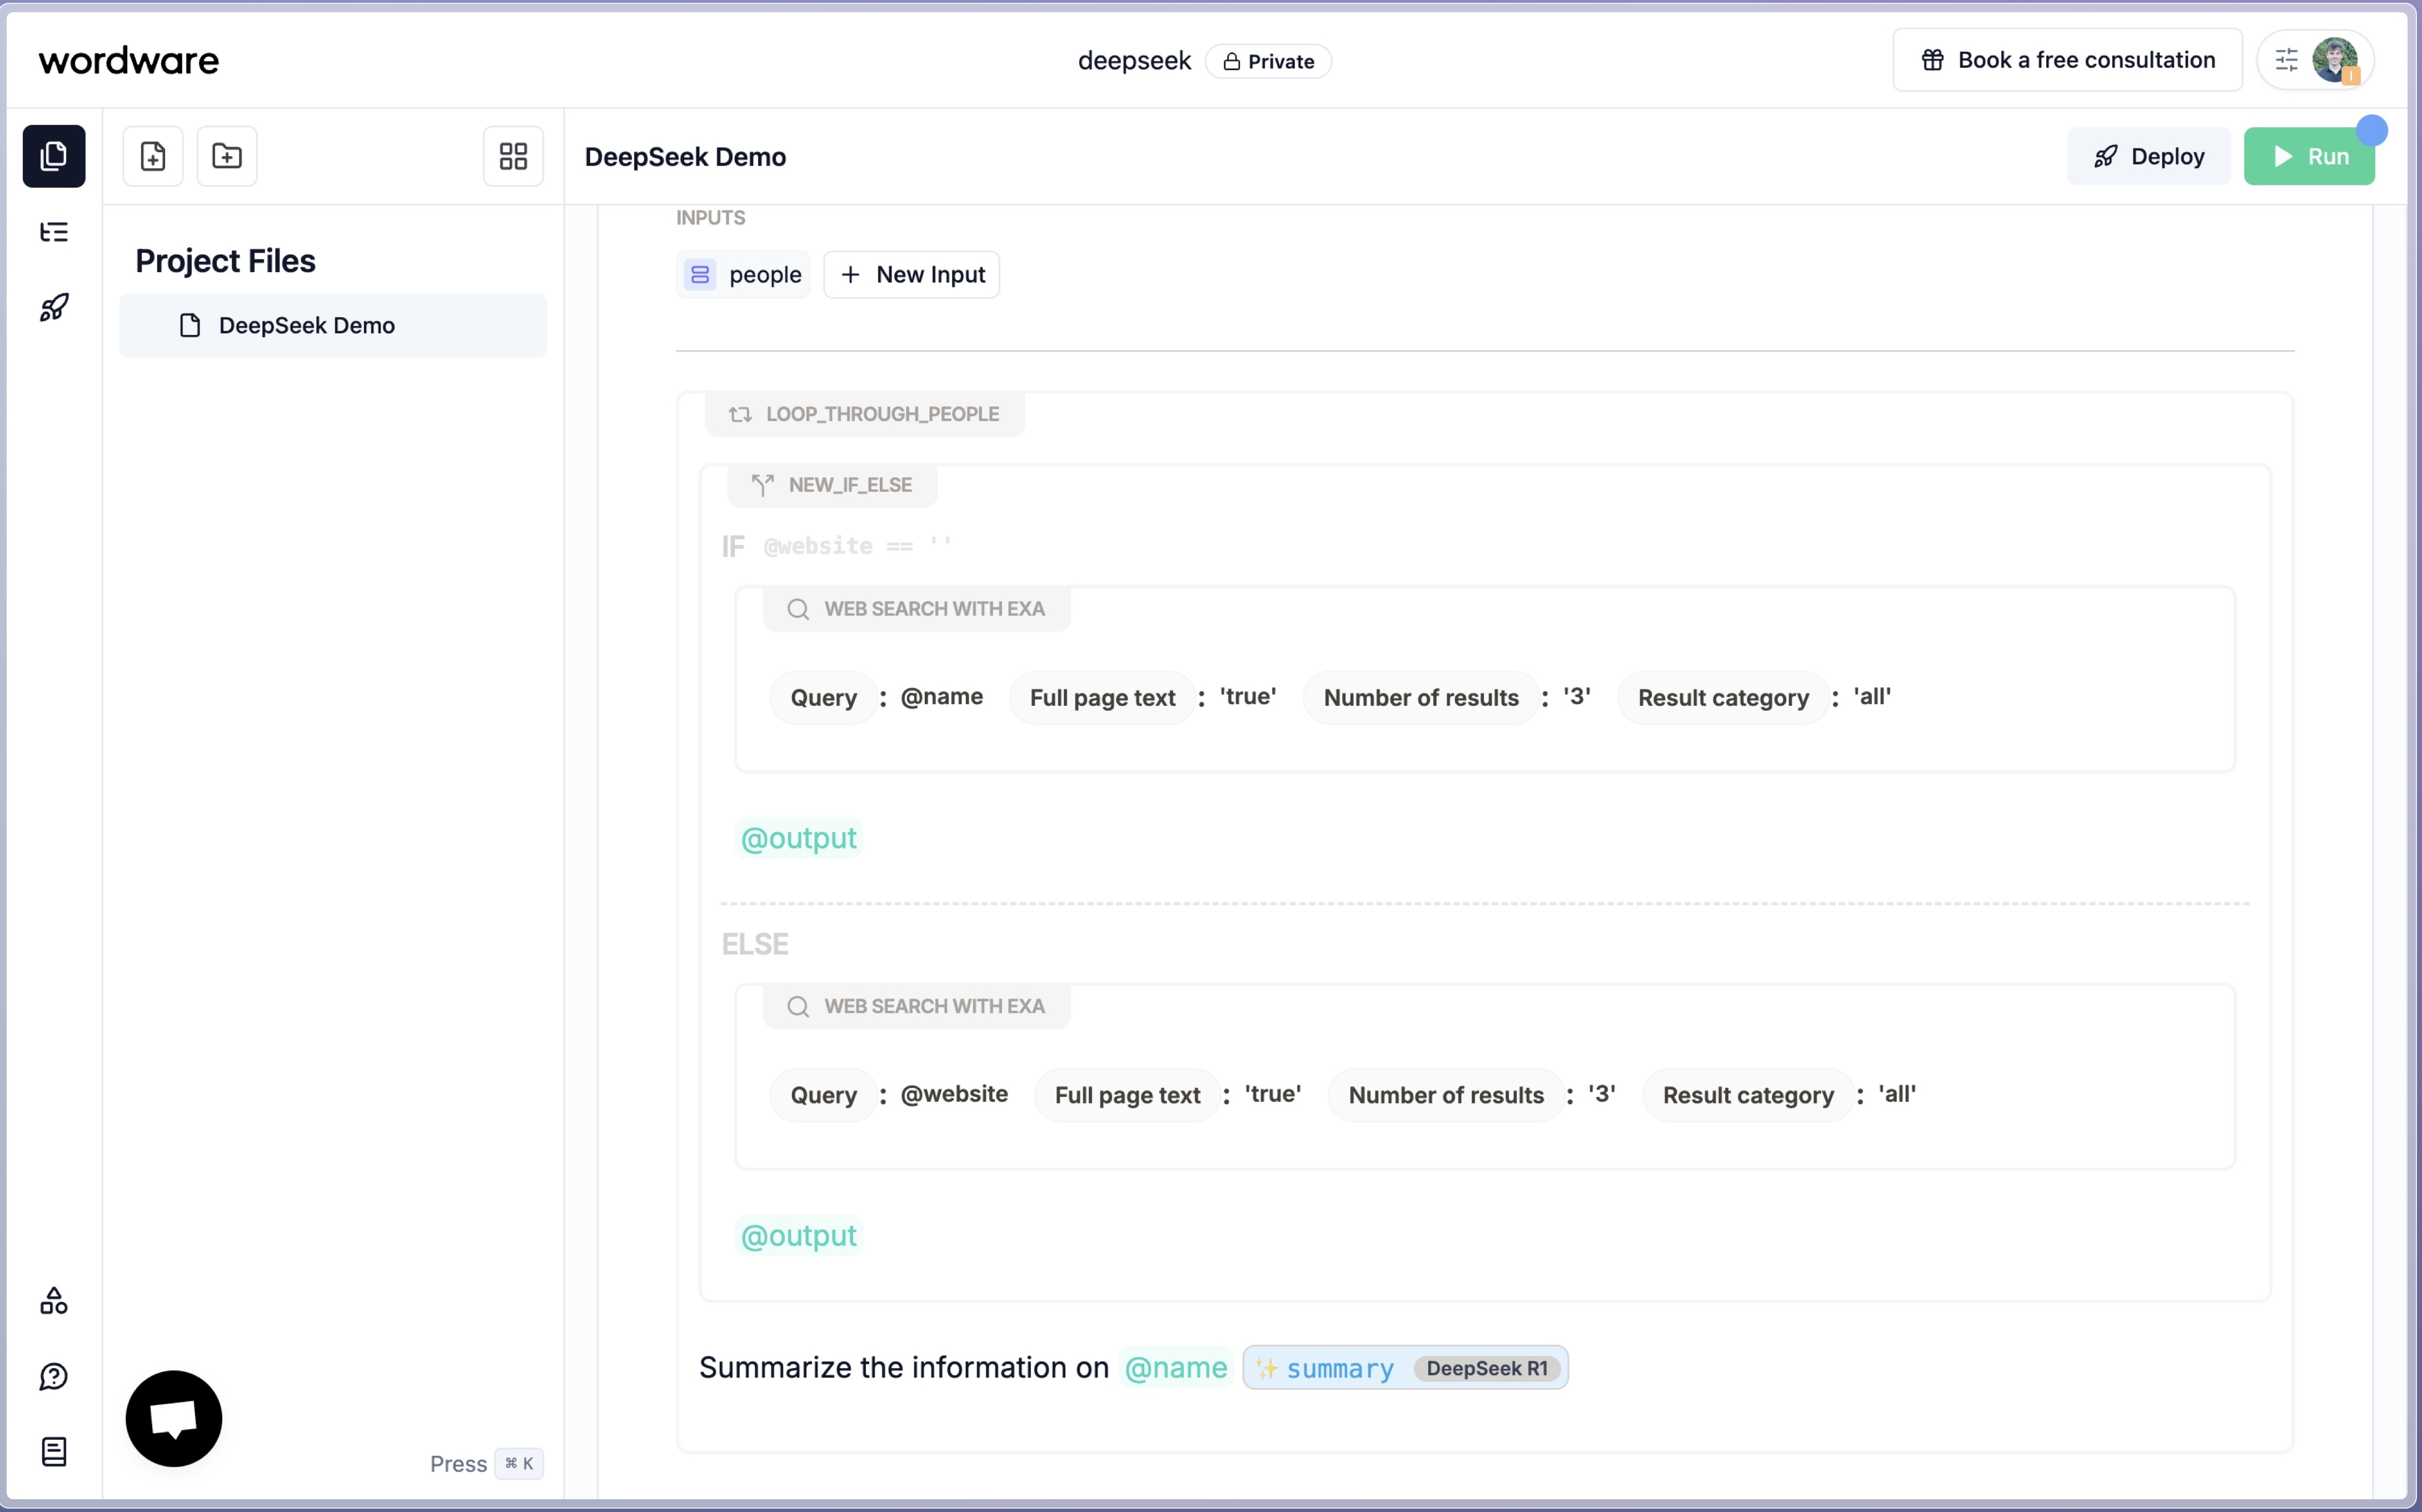The height and width of the screenshot is (1512, 2422).
Task: Click the Deploy button
Action: [2148, 156]
